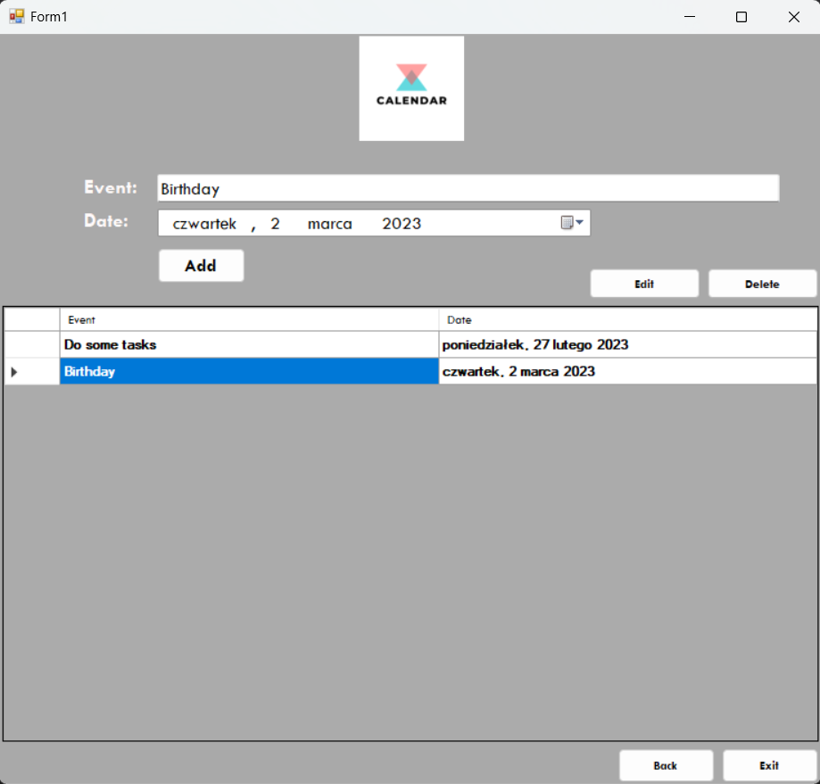Viewport: 820px width, 784px height.
Task: Open the date picker calendar icon
Action: 568,223
